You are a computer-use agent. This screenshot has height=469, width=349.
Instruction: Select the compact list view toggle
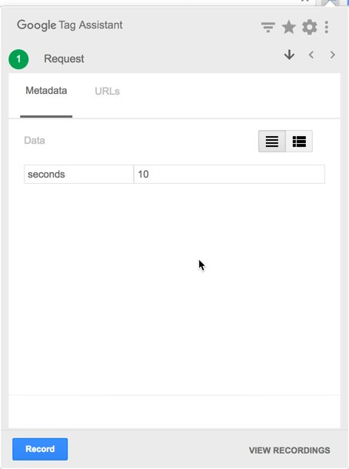pyautogui.click(x=272, y=141)
